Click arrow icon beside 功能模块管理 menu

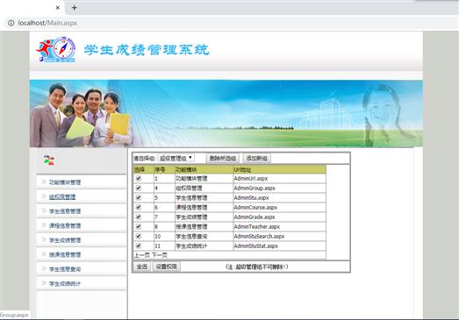(44, 181)
